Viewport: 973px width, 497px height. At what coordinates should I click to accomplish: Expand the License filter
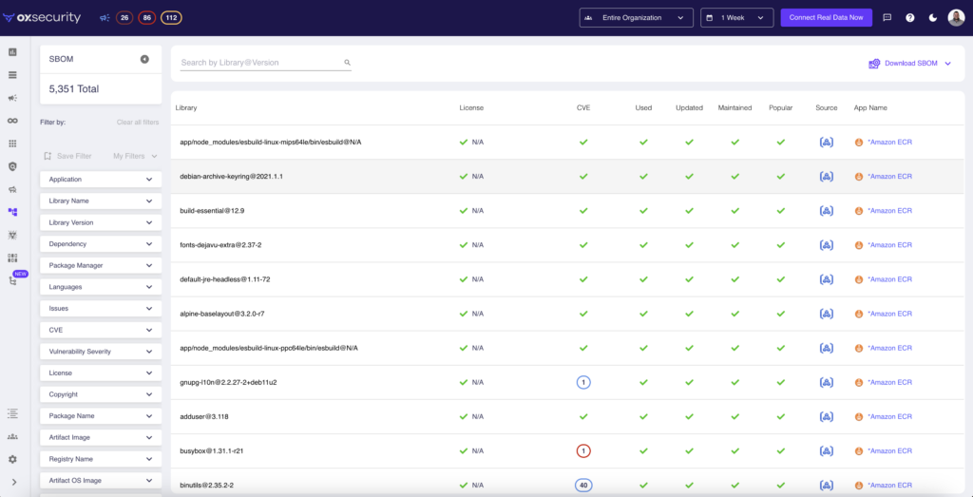pos(101,373)
